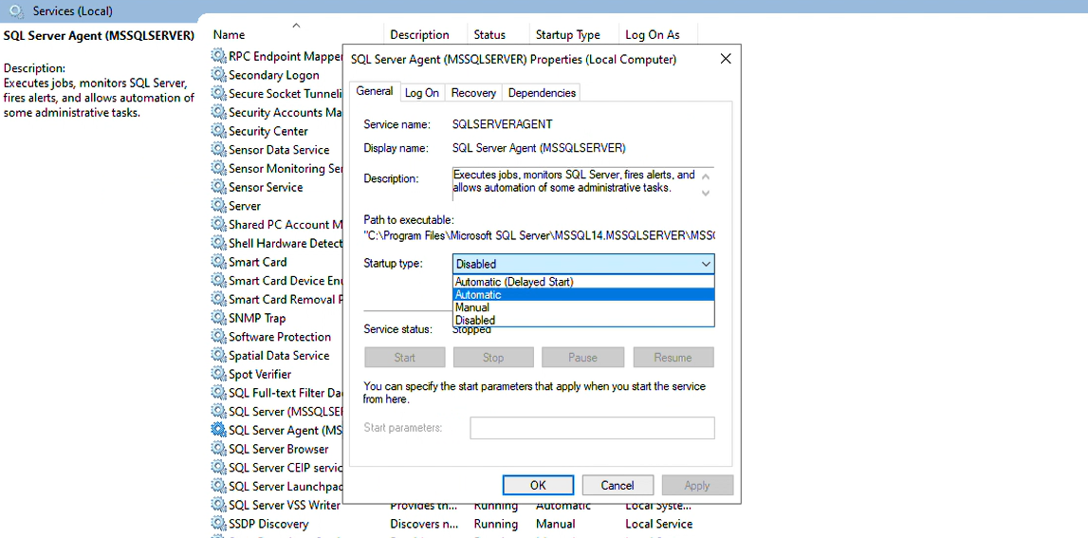Click the Start service button
The height and width of the screenshot is (538, 1088).
(x=404, y=358)
